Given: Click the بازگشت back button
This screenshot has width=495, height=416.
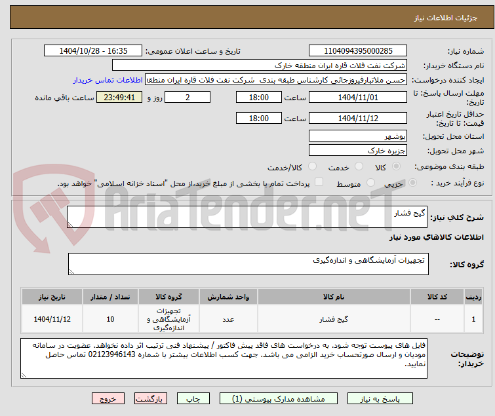Looking at the screenshot, I should [x=150, y=399].
